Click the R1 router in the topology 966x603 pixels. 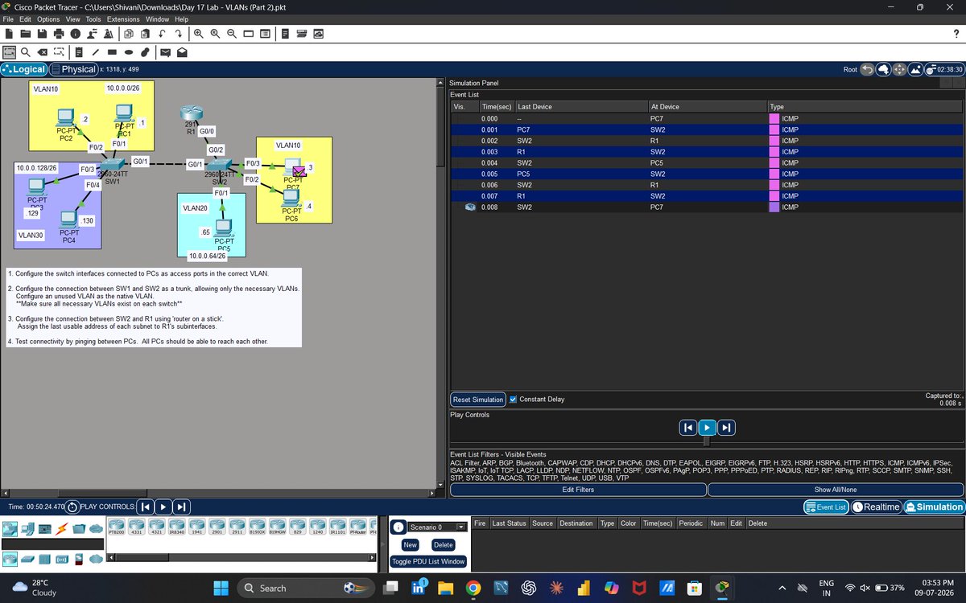pos(190,113)
